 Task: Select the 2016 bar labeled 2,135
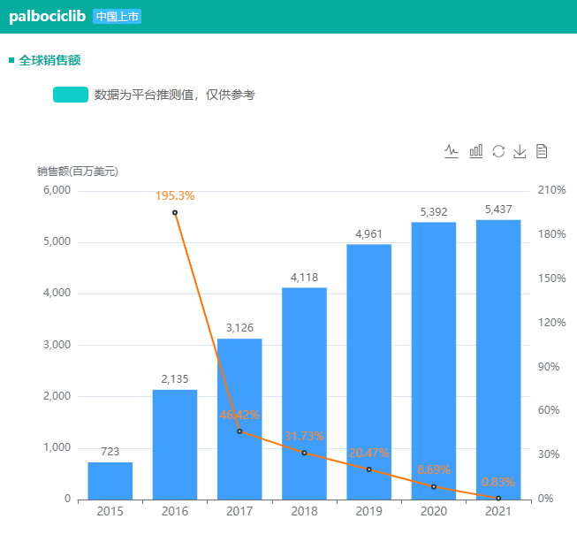click(x=175, y=444)
